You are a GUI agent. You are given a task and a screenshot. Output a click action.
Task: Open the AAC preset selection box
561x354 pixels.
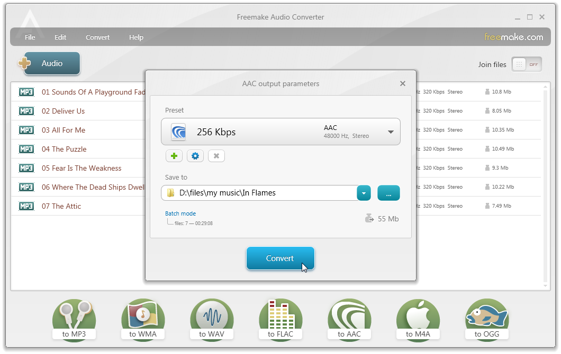click(x=280, y=132)
